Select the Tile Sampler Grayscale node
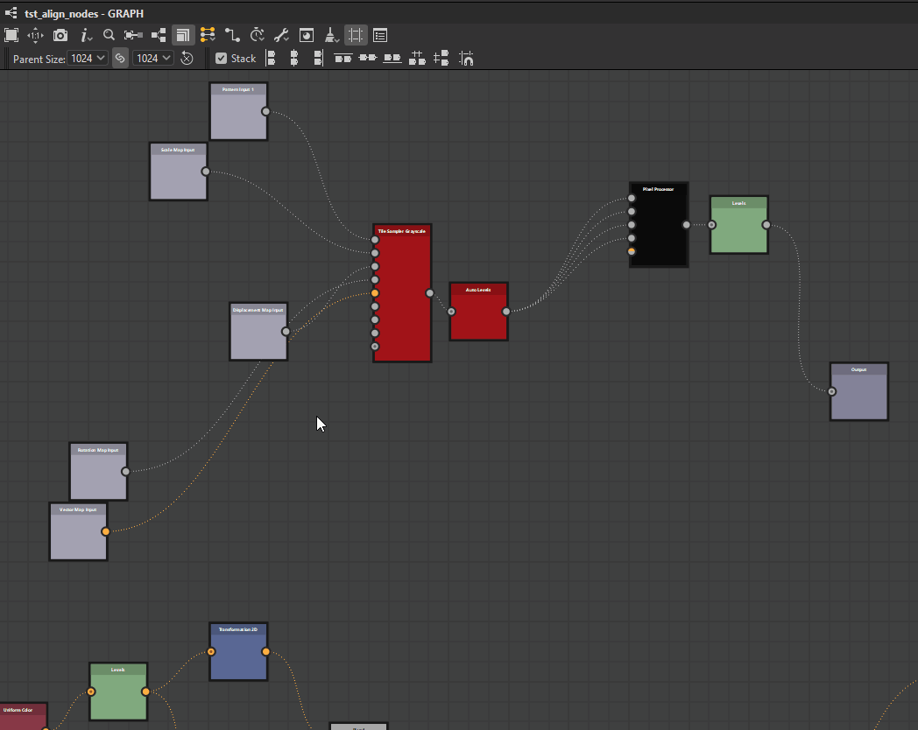 (401, 293)
